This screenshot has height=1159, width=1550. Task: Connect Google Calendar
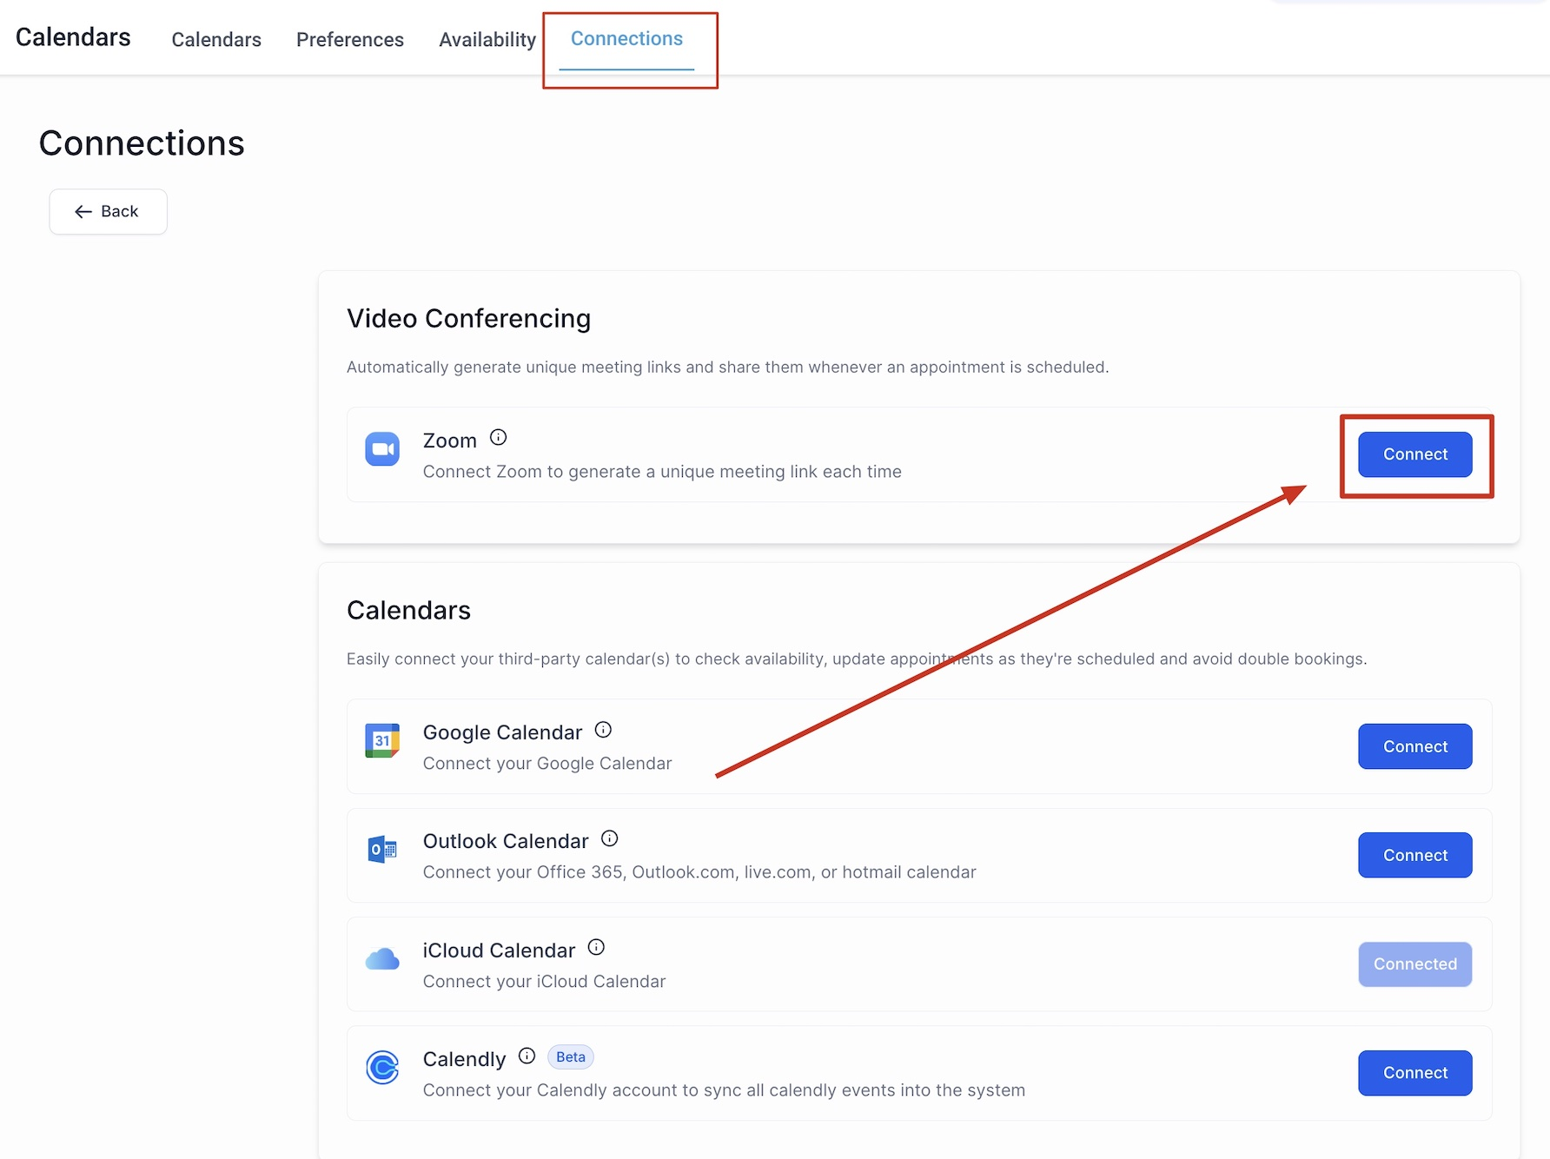coord(1414,746)
